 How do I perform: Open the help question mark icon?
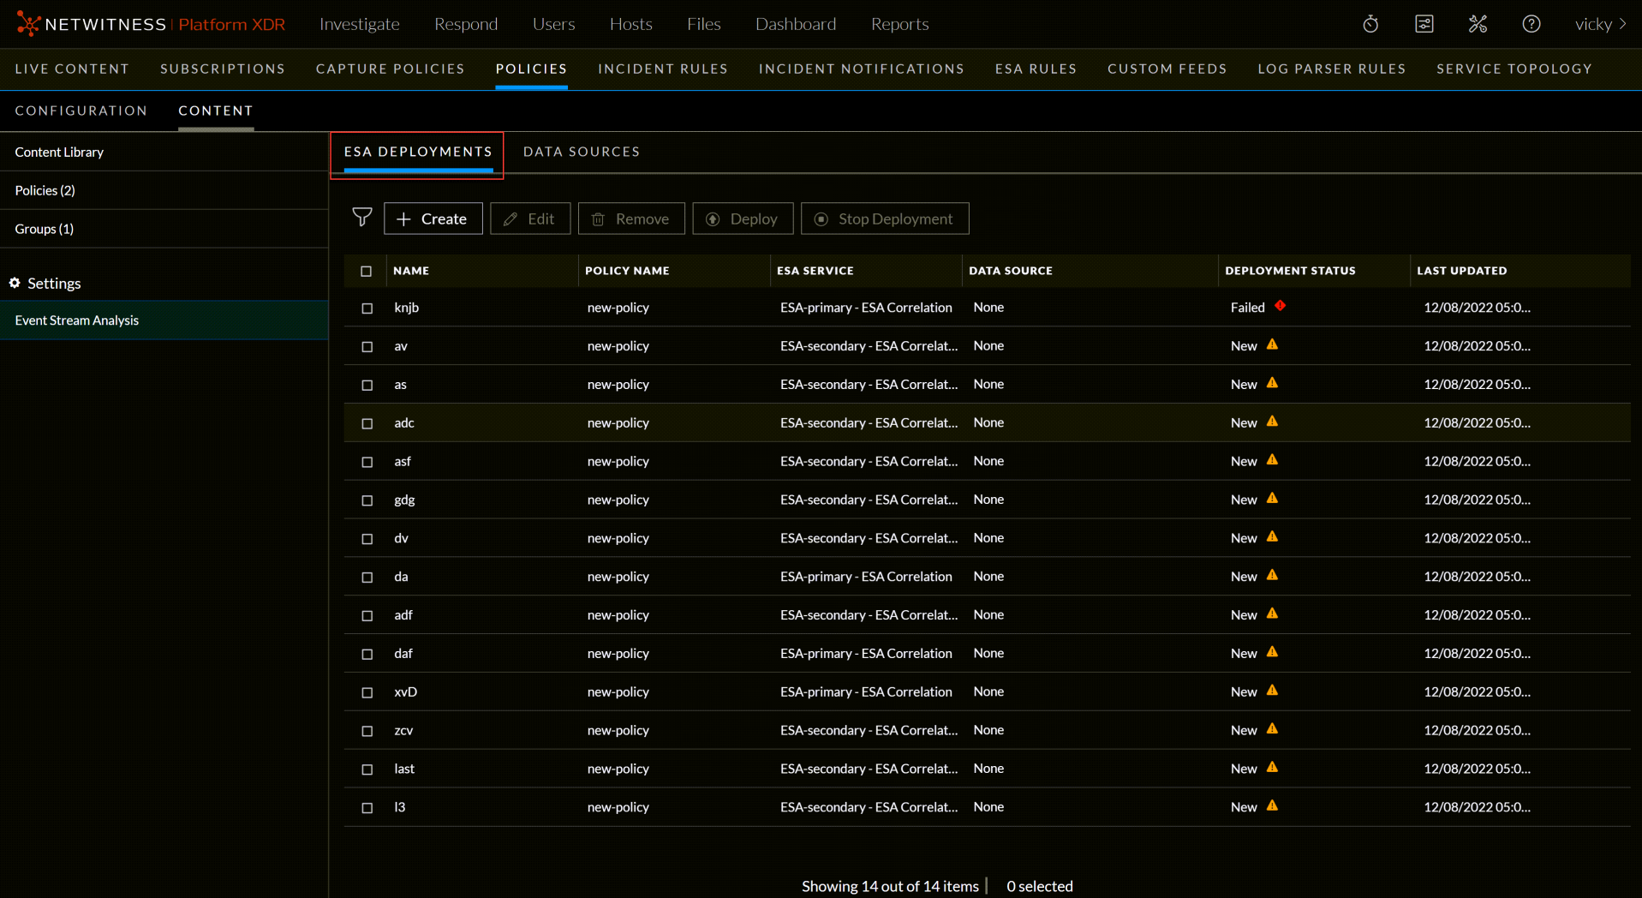(1531, 24)
